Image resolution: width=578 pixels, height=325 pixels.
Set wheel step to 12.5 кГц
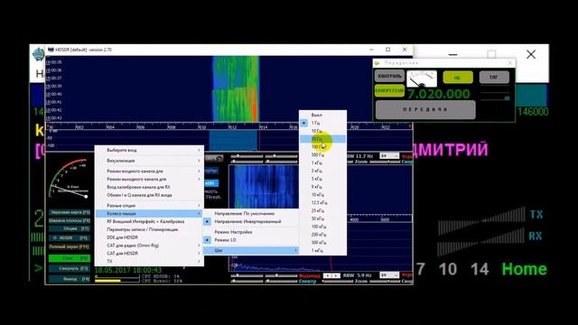point(322,202)
